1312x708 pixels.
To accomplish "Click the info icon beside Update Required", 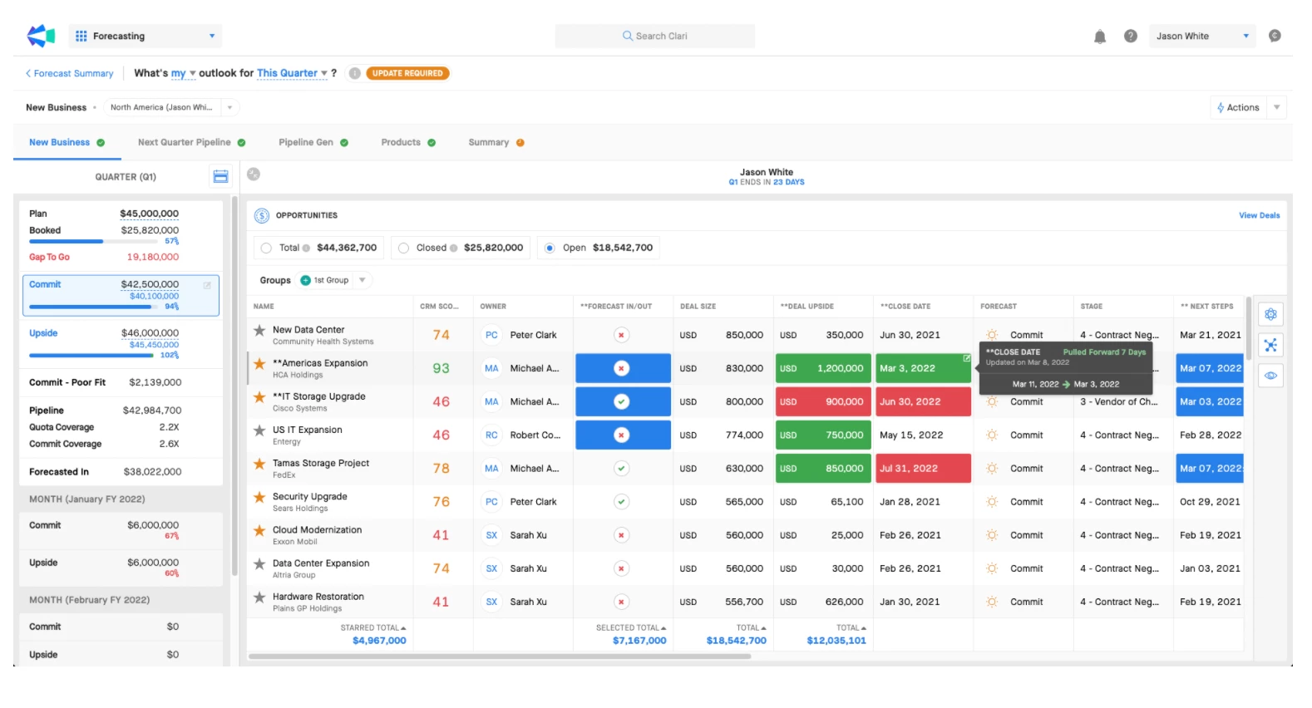I will (354, 73).
